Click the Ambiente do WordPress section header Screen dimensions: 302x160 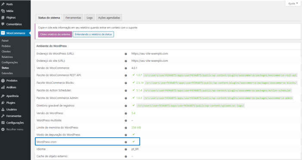click(x=52, y=46)
